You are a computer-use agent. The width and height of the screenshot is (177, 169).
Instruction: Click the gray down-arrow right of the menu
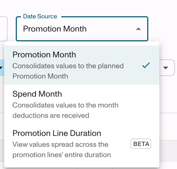pyautogui.click(x=166, y=68)
